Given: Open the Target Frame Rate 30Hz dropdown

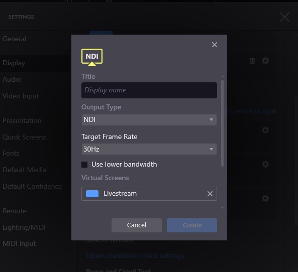Looking at the screenshot, I should [x=149, y=149].
